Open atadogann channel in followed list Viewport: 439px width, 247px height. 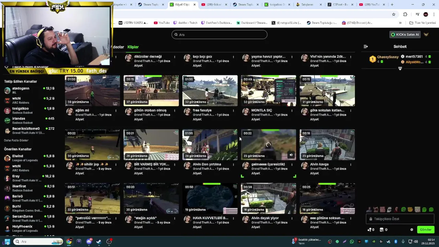29,90
